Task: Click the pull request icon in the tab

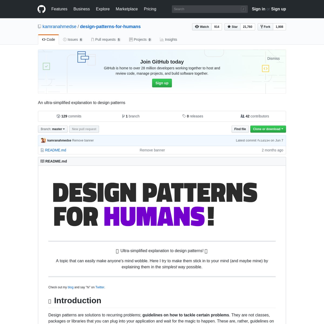Action: tap(93, 39)
